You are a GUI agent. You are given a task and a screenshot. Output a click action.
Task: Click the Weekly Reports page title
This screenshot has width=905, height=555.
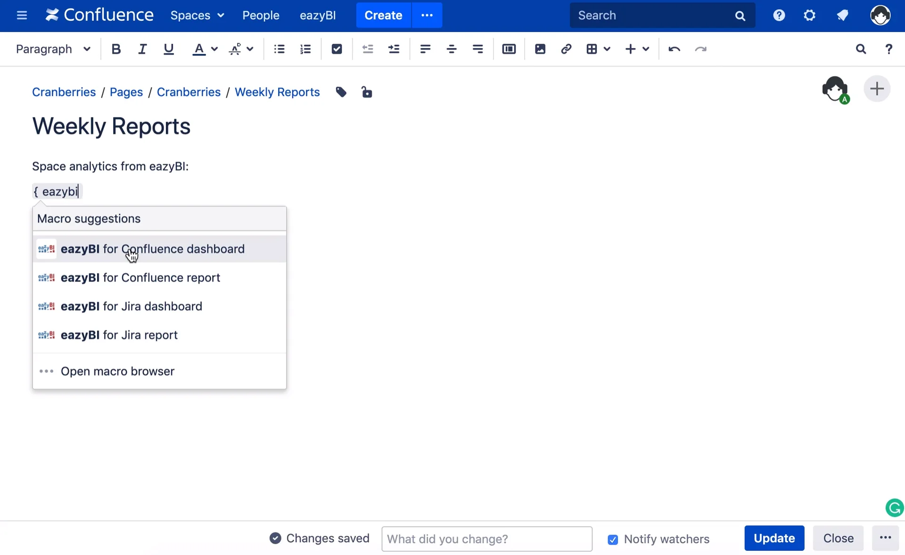coord(111,126)
